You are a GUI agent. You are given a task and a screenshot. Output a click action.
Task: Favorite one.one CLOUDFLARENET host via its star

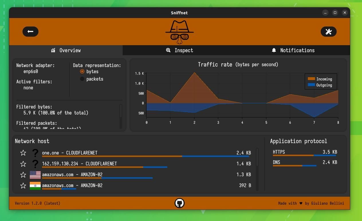tap(23, 153)
